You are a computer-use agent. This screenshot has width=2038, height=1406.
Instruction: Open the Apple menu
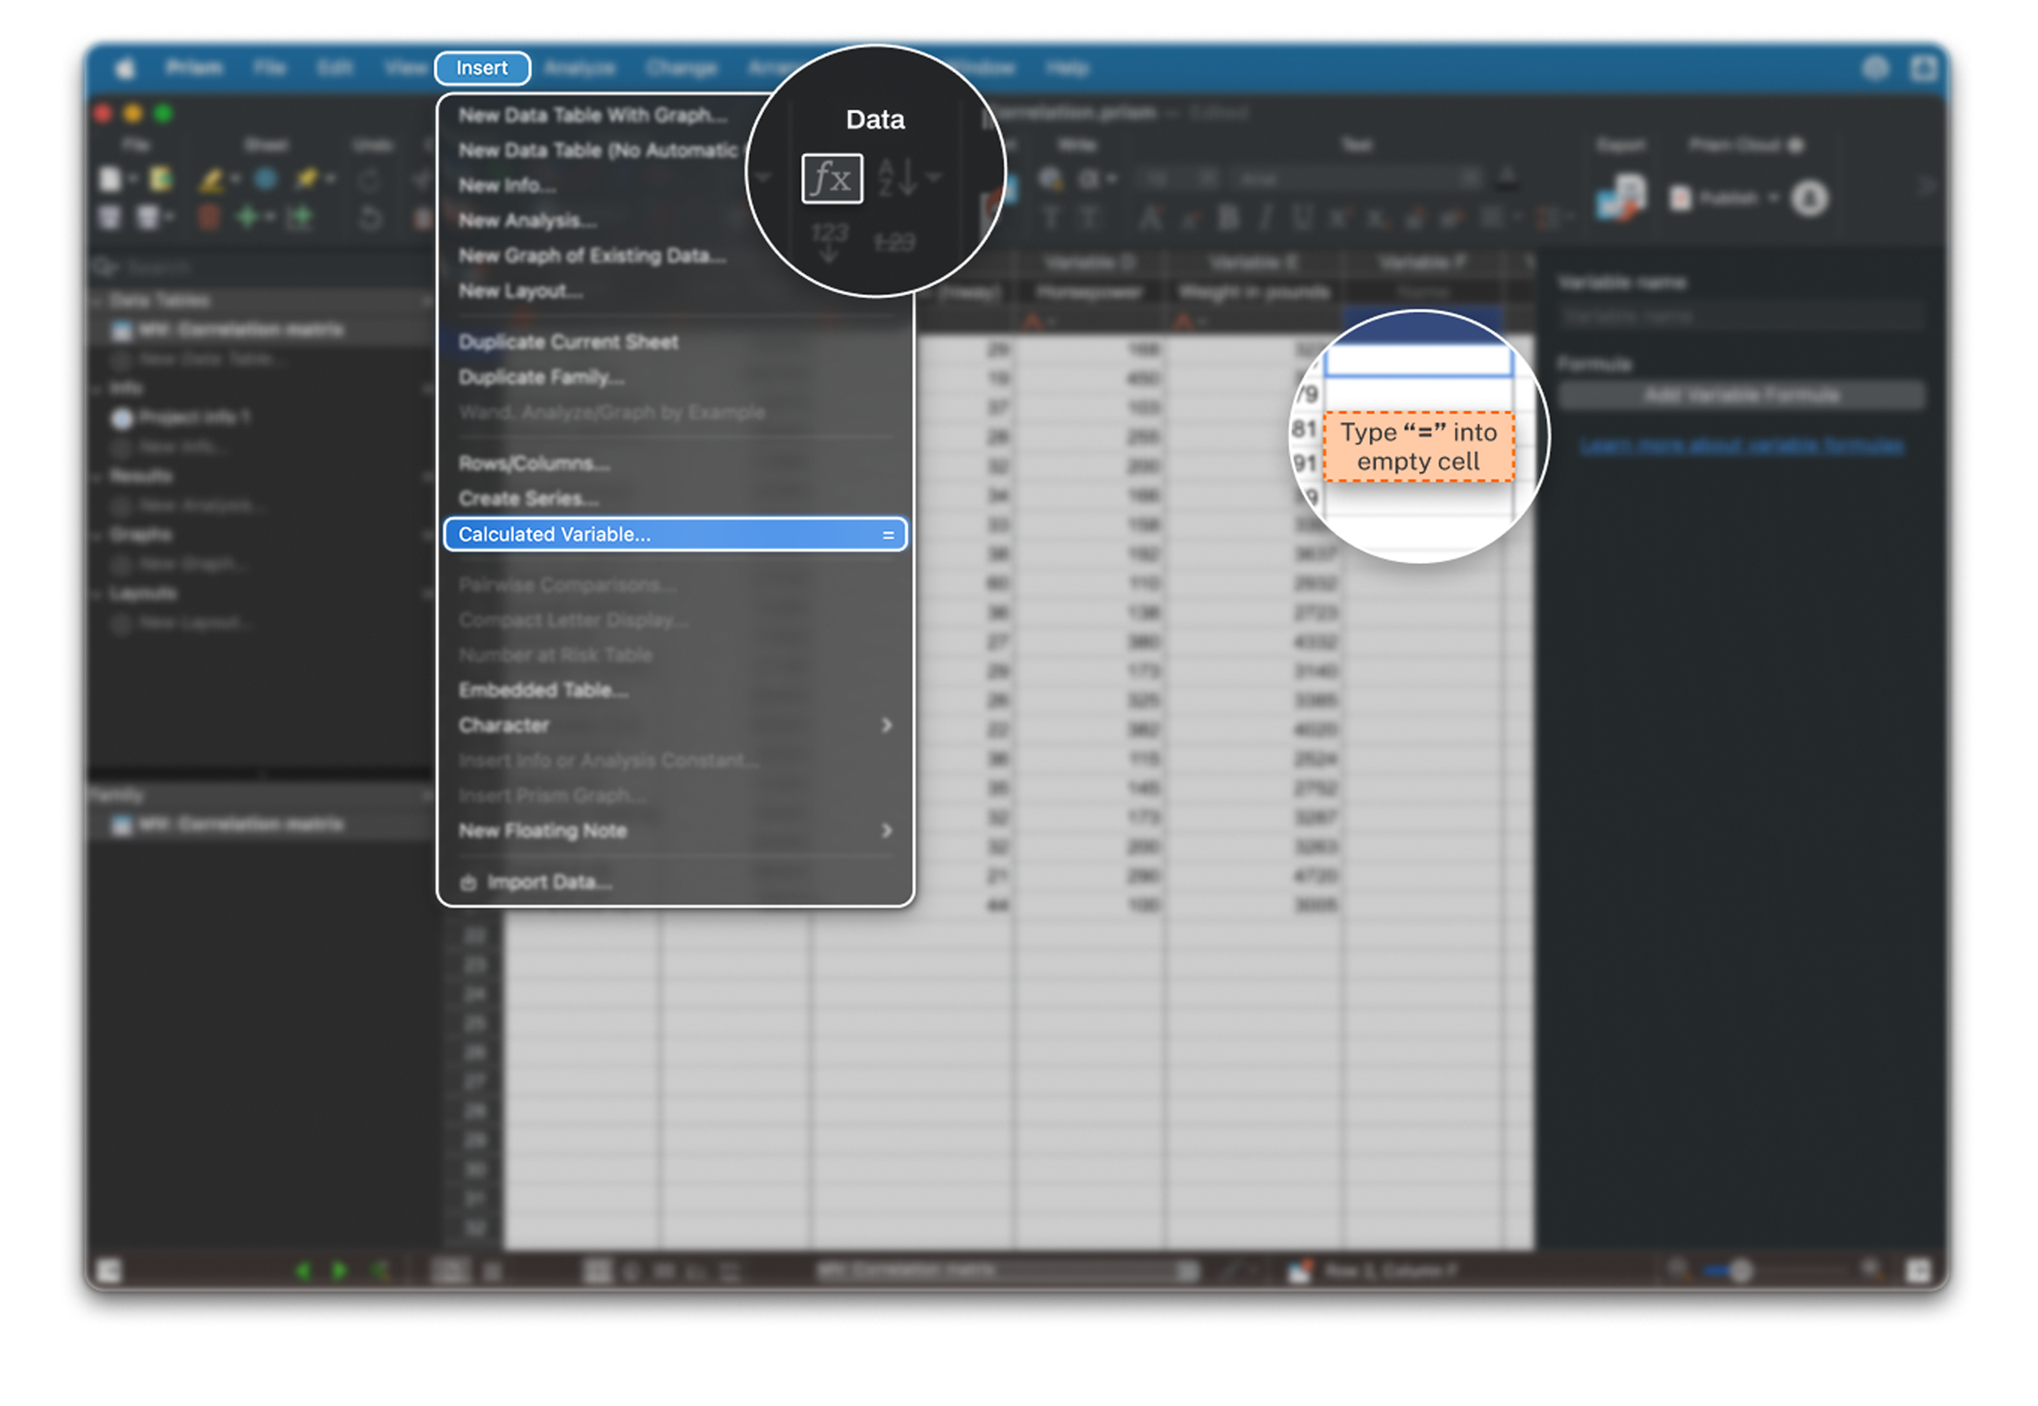coord(126,67)
